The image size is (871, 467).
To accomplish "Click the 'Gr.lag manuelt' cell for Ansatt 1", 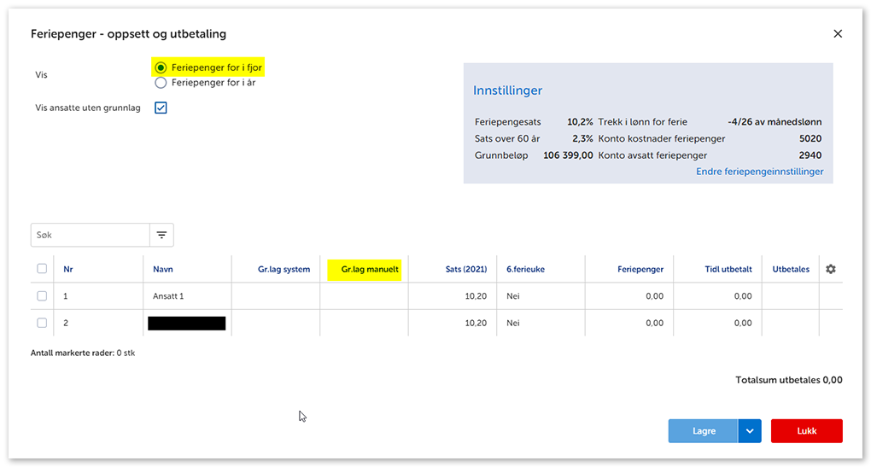I will coord(364,296).
